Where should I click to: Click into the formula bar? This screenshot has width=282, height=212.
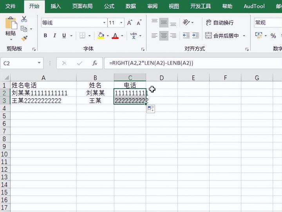tap(193, 63)
